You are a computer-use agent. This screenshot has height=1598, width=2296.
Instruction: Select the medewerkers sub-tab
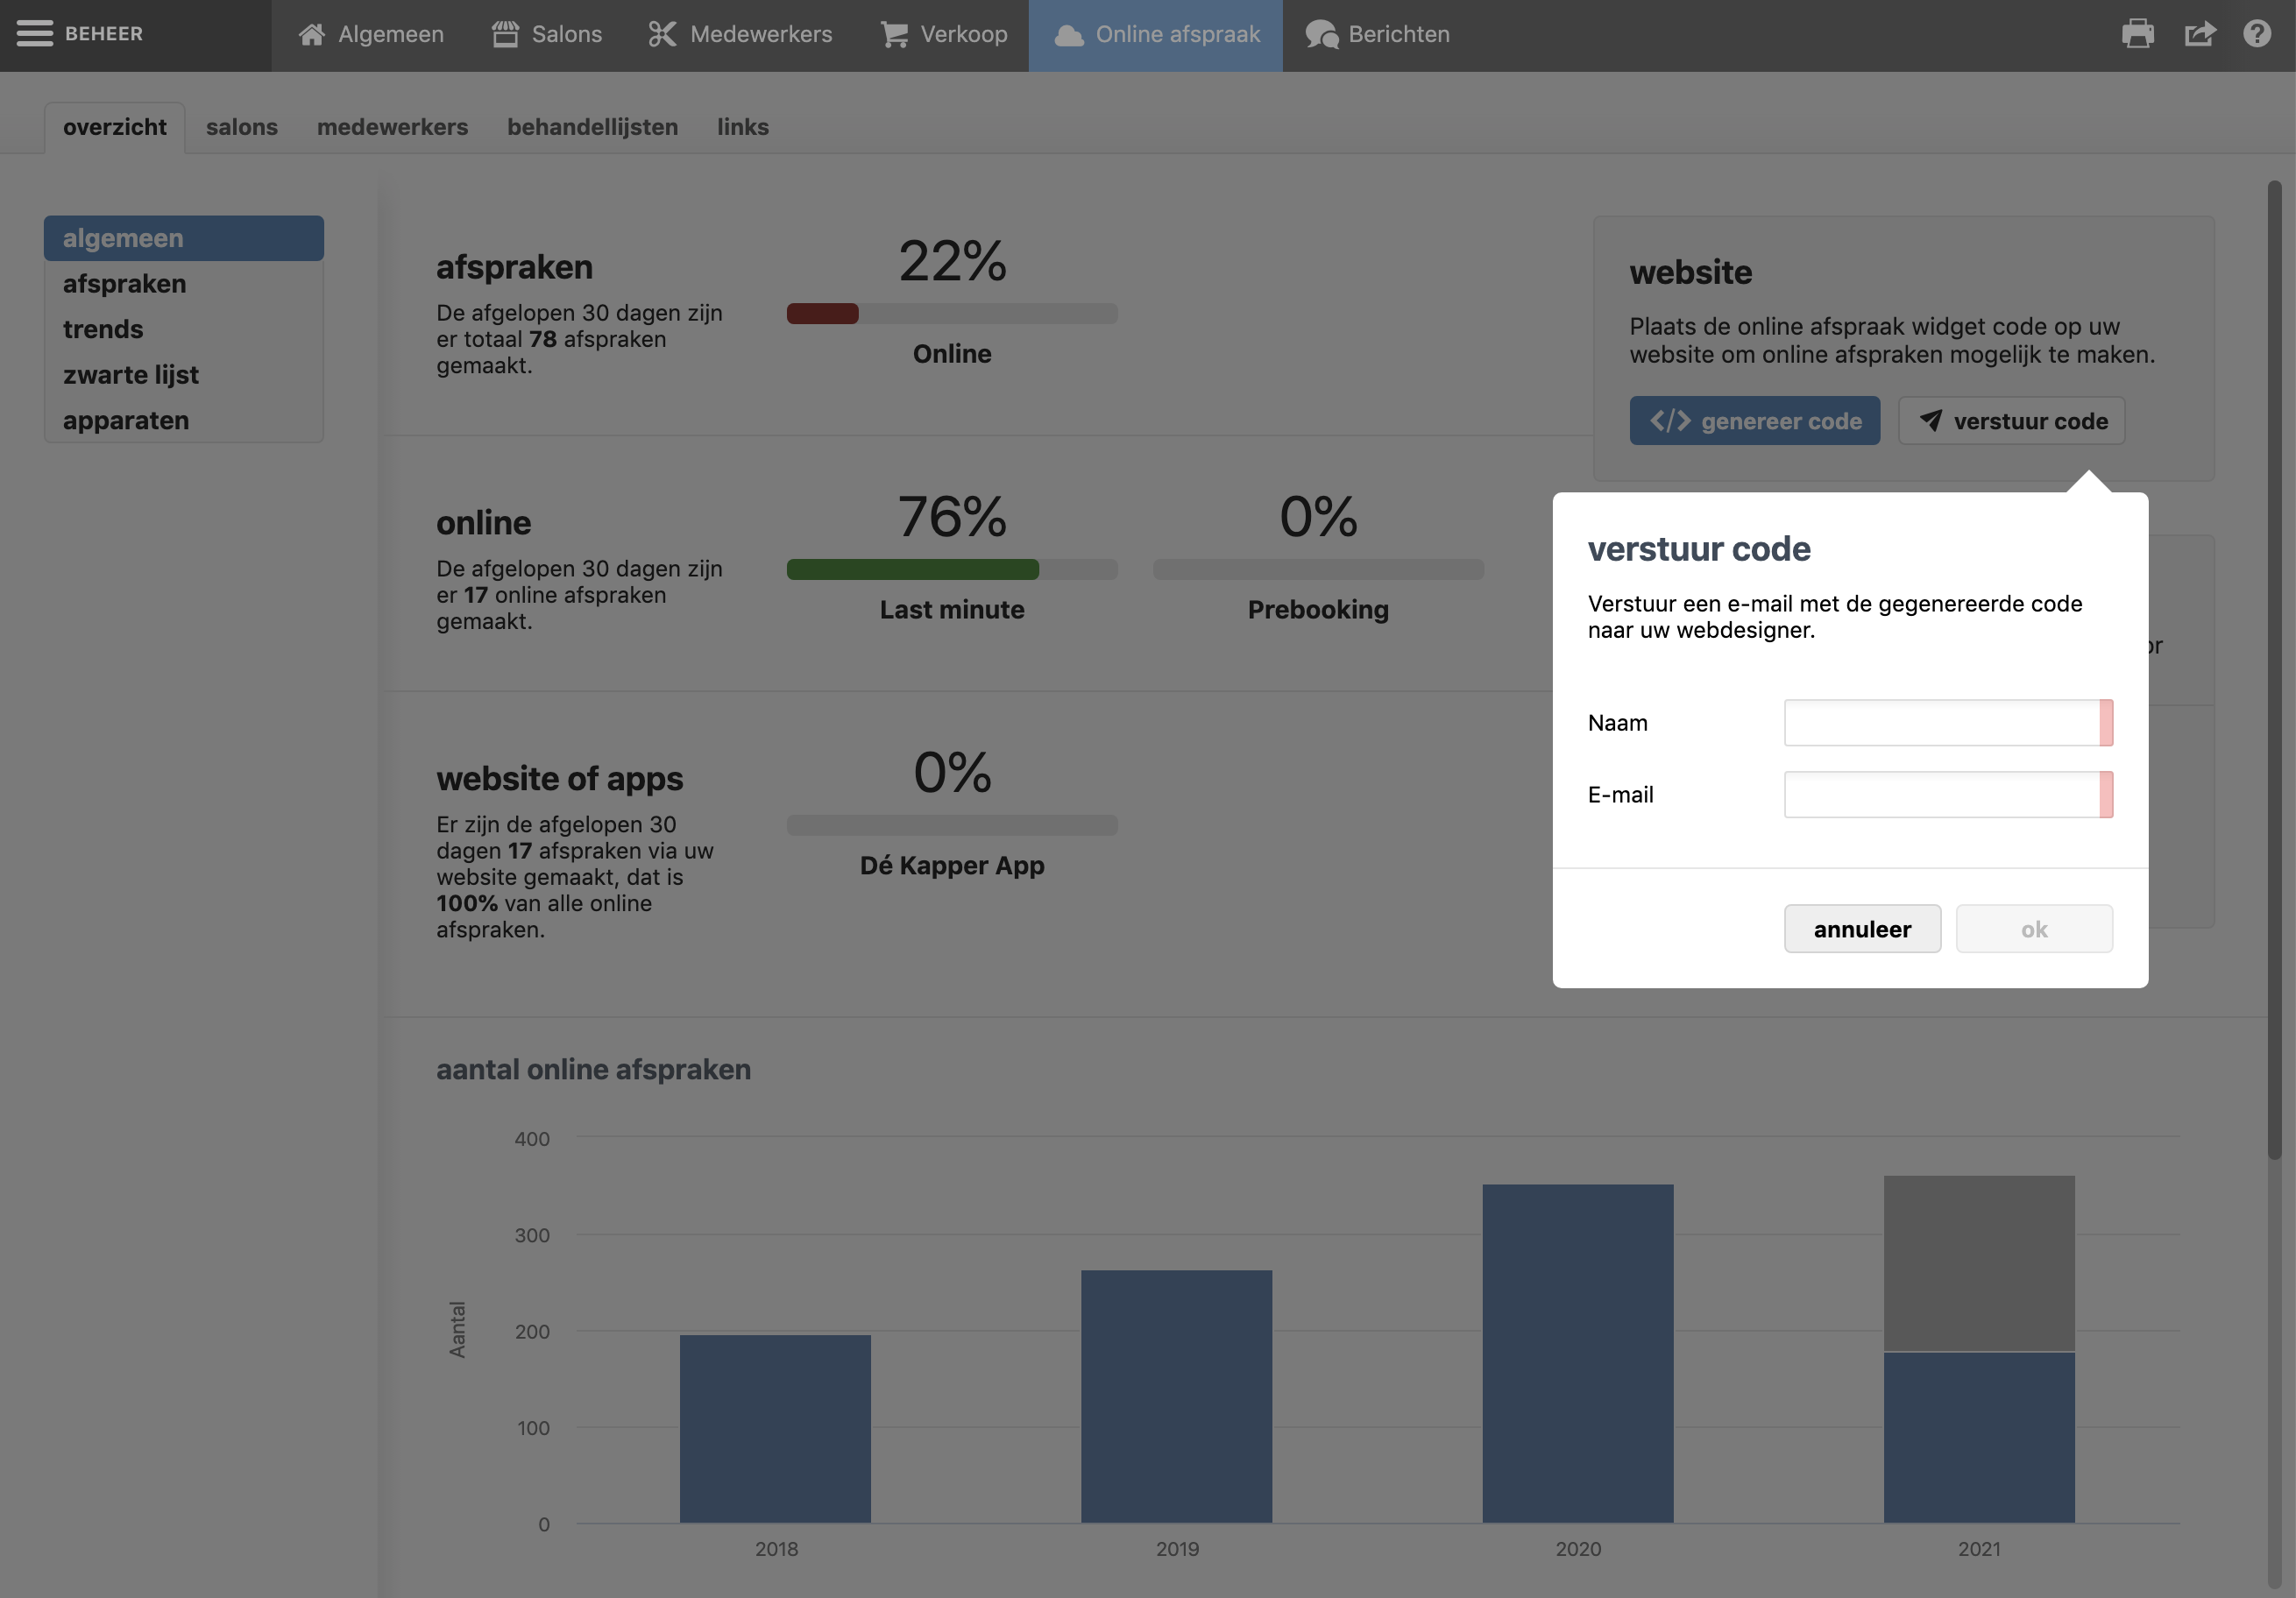coord(392,127)
